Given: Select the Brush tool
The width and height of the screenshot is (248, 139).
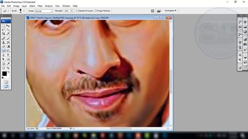Looking at the screenshot, I should pyautogui.click(x=8, y=38).
